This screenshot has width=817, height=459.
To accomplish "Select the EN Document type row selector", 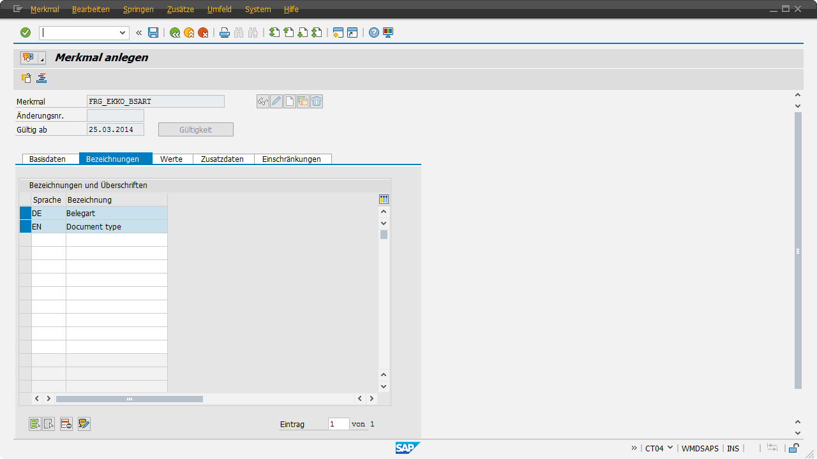I will [x=26, y=227].
